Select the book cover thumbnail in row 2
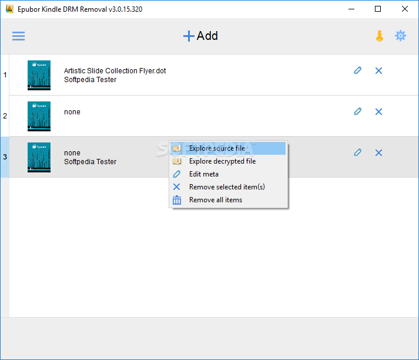The width and height of the screenshot is (419, 360). click(x=39, y=116)
